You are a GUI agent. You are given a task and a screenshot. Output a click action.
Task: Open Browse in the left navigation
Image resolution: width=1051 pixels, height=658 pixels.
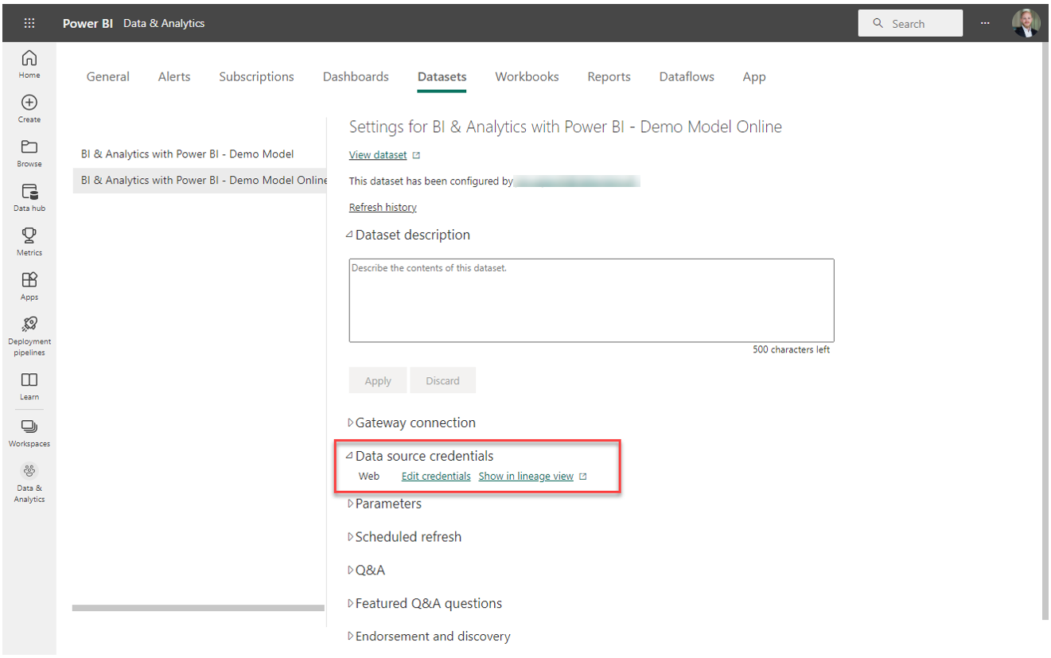tap(29, 154)
